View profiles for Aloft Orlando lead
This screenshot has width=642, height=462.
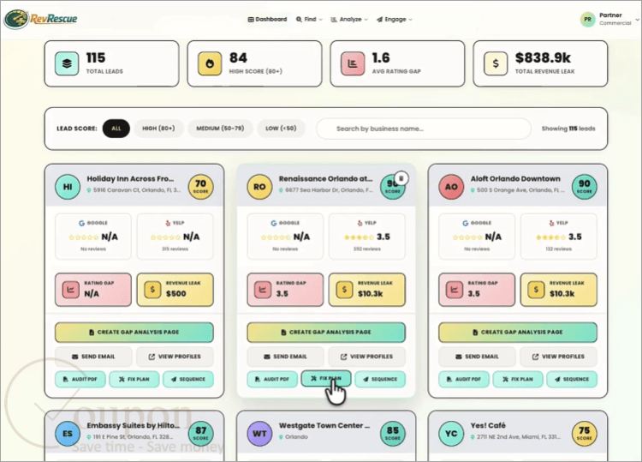click(x=558, y=357)
